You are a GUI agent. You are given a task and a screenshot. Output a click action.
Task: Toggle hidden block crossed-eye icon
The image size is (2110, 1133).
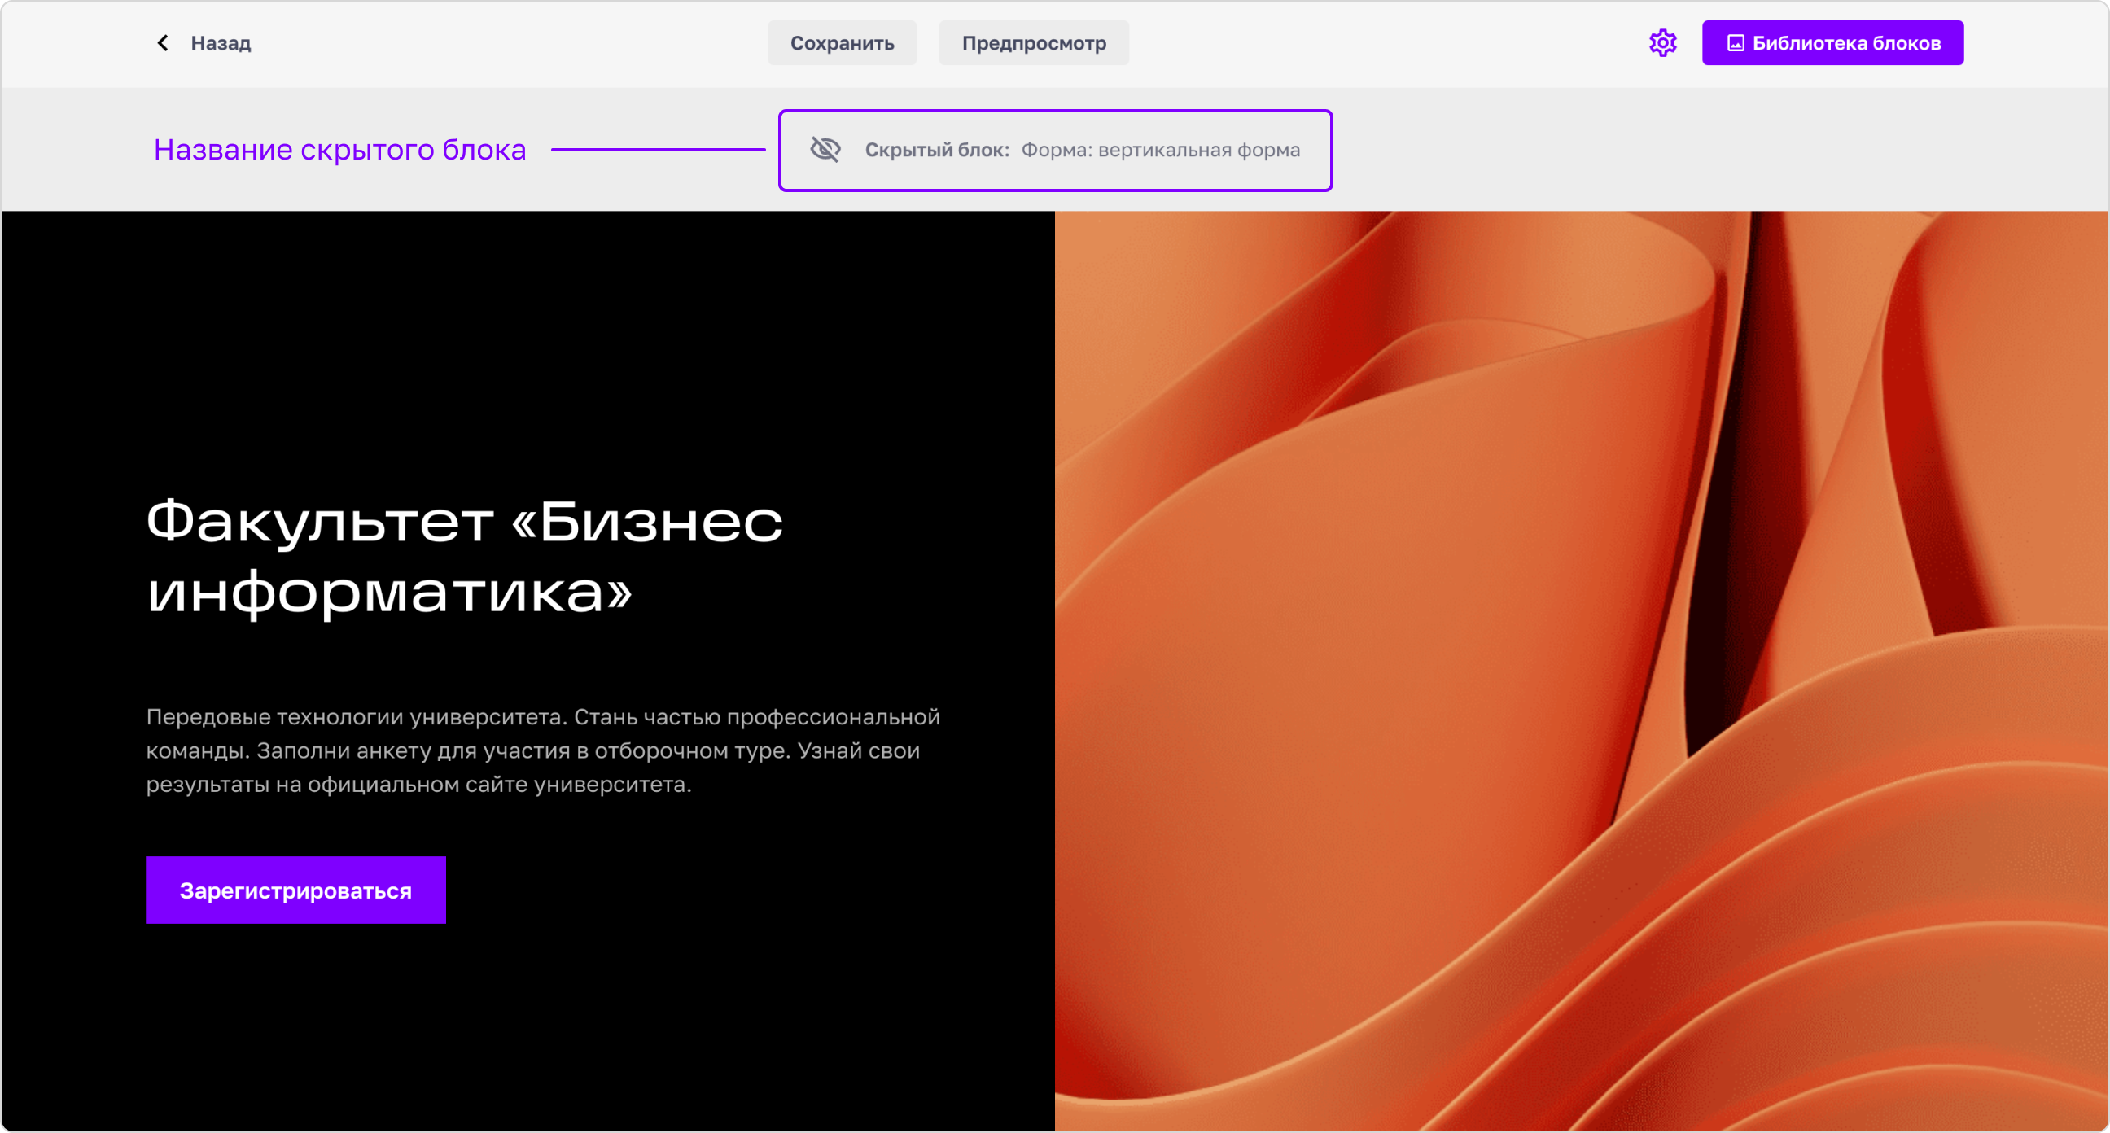825,149
